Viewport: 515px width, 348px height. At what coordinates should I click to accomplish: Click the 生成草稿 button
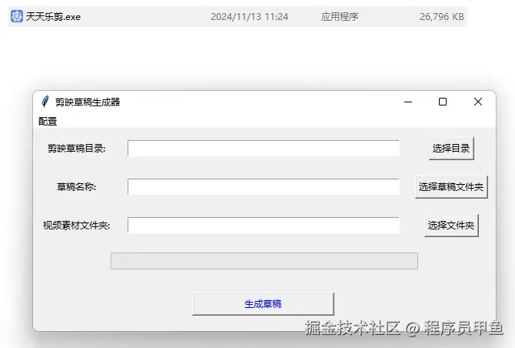pos(263,304)
